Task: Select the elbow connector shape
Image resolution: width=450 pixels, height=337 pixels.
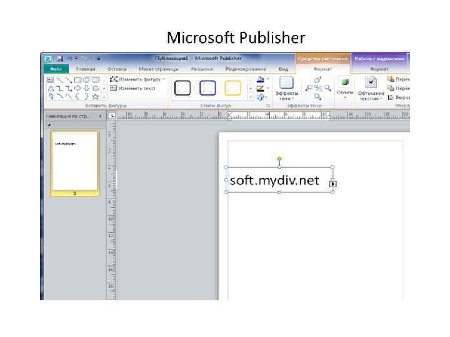Action: point(59,88)
